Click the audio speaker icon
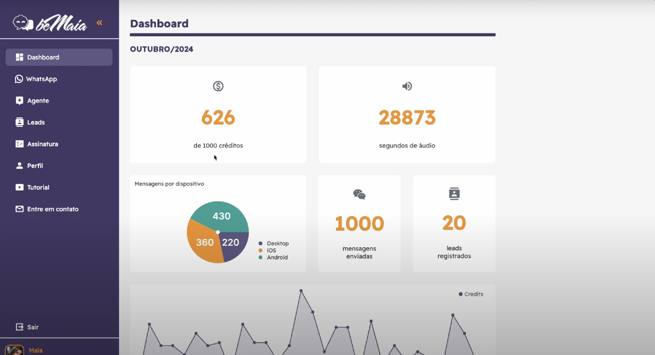Image resolution: width=655 pixels, height=355 pixels. 407,86
